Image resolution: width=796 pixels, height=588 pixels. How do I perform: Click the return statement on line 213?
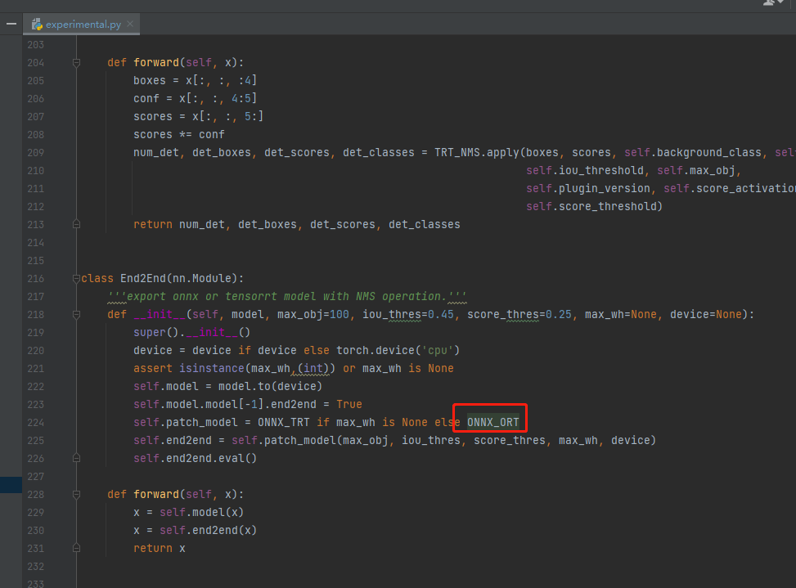tap(297, 224)
